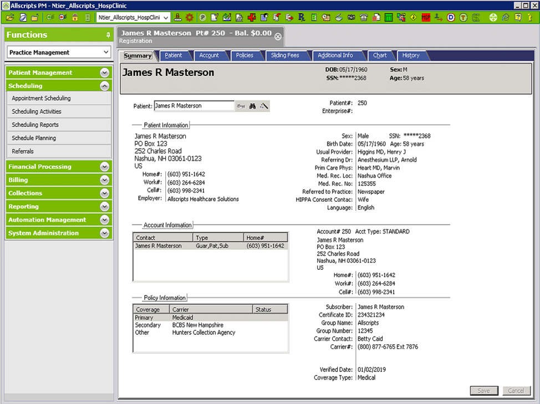Click the camera toolbar icon
Screen dimensions: 540x404
coord(350,17)
